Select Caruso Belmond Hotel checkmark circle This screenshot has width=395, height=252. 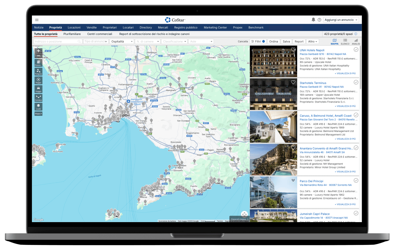(356, 115)
